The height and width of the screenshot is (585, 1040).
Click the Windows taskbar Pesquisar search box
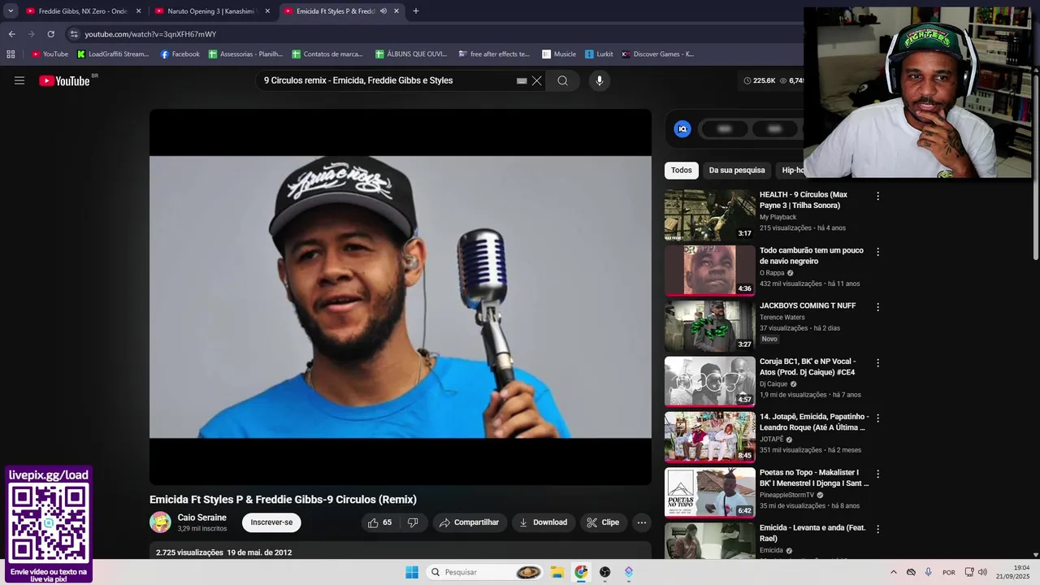tap(484, 572)
